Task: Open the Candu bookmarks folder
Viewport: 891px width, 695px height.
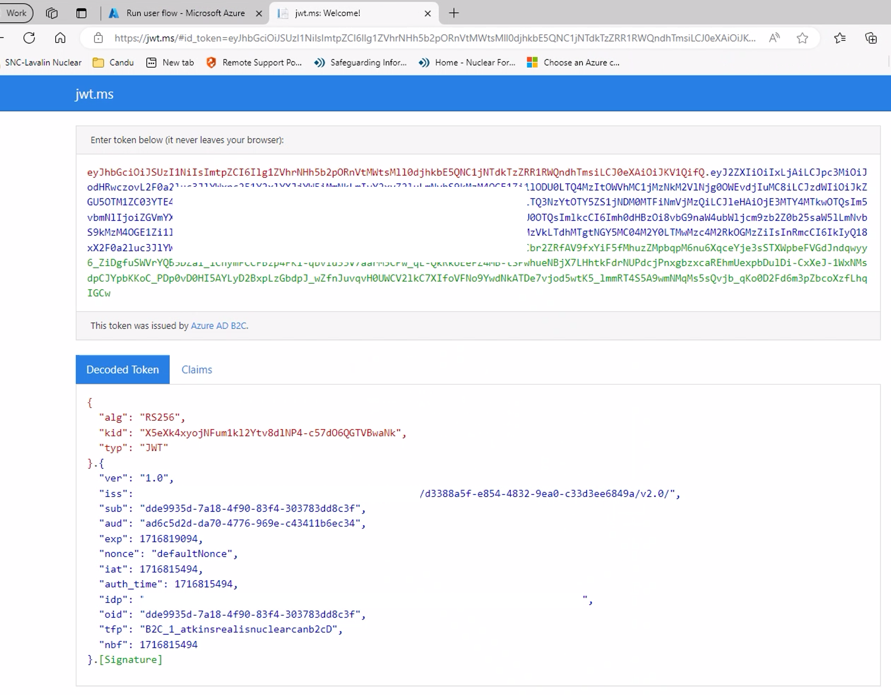Action: point(113,62)
